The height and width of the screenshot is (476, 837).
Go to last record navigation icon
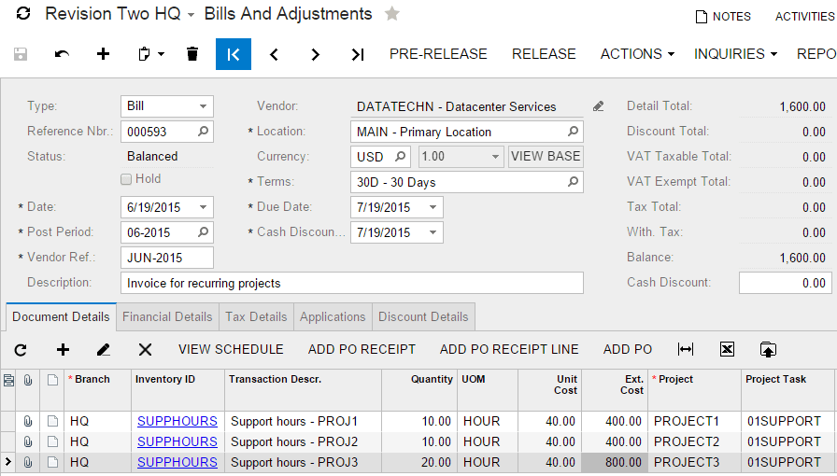pyautogui.click(x=357, y=54)
